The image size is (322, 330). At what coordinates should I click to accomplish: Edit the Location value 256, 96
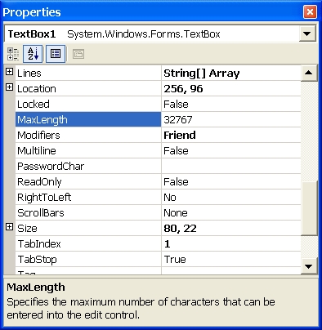pos(183,88)
